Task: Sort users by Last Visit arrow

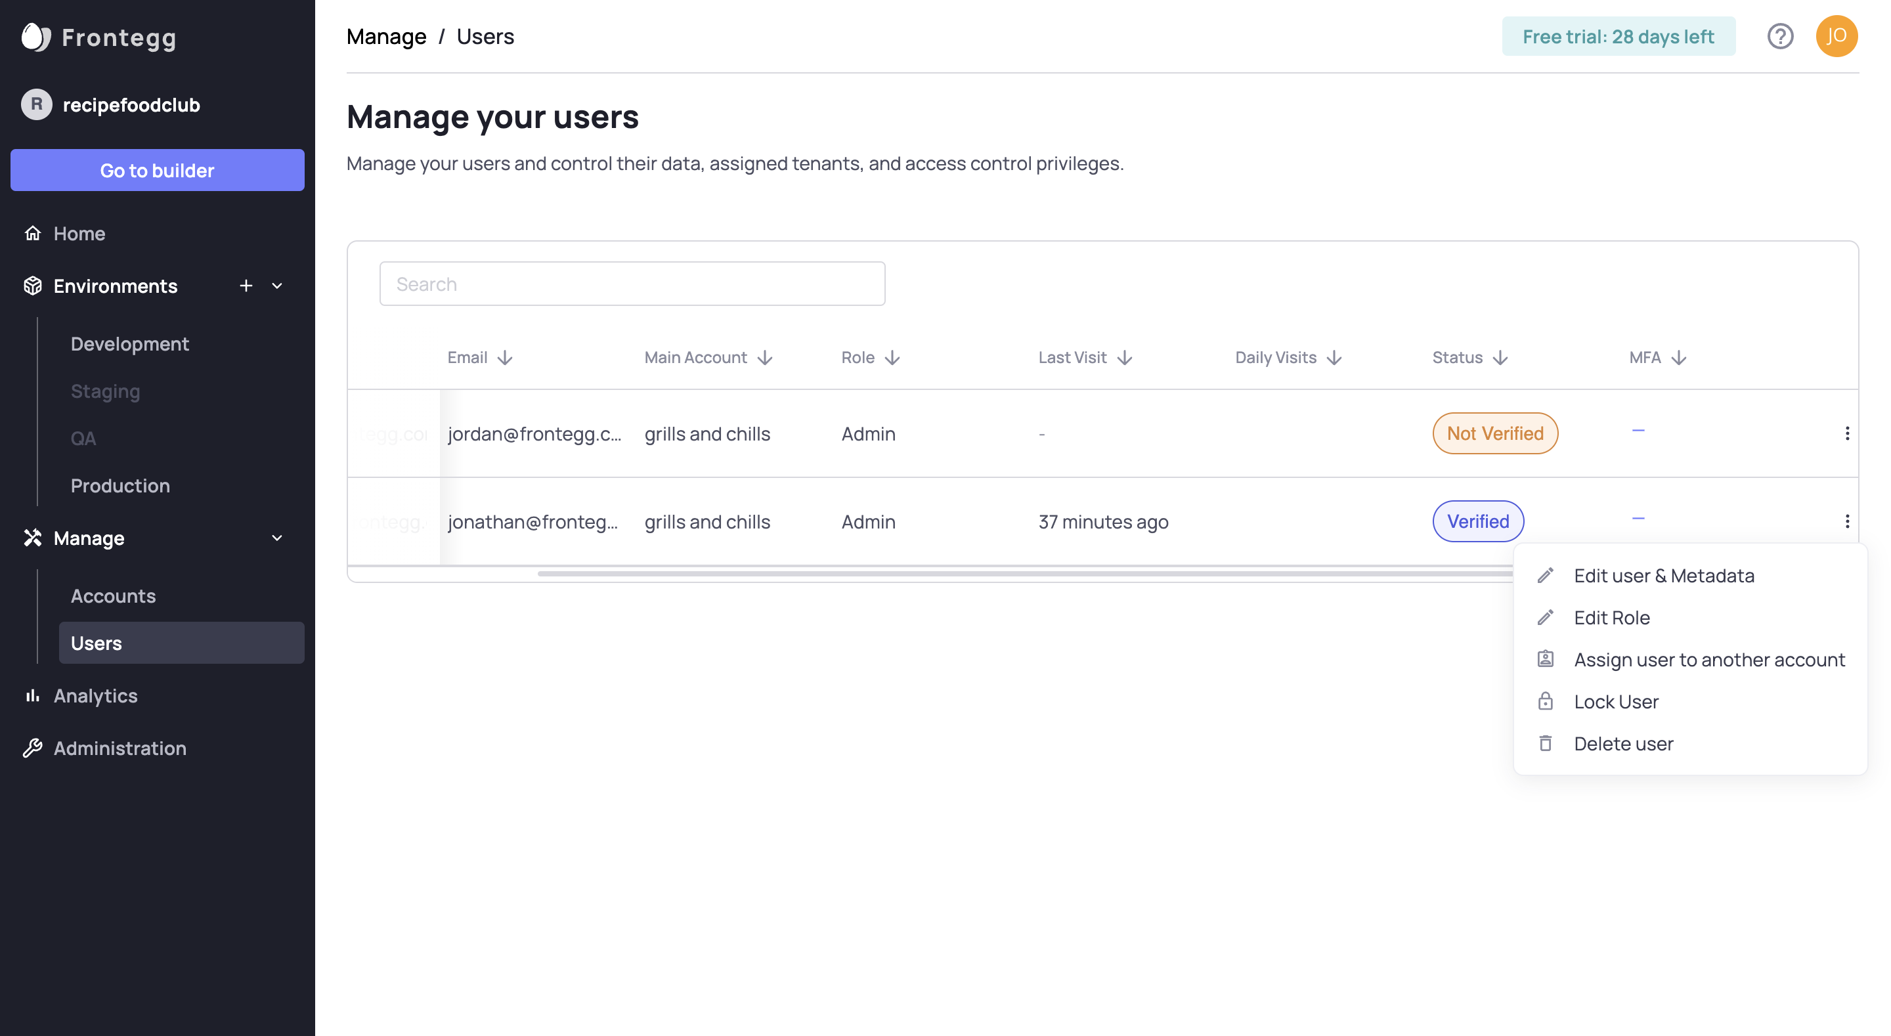Action: (1125, 358)
